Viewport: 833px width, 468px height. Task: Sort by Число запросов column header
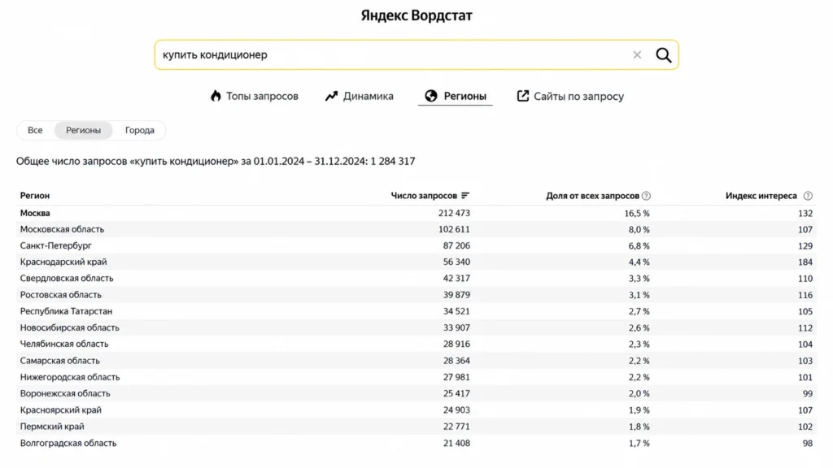(424, 196)
